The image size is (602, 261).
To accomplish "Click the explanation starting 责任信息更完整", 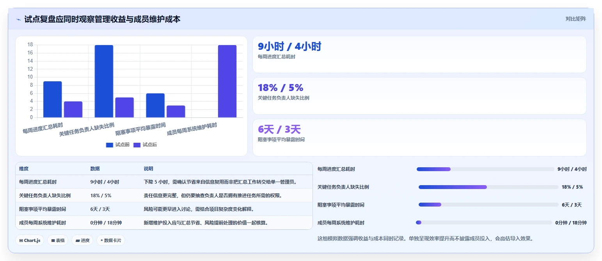I will click(x=213, y=195).
